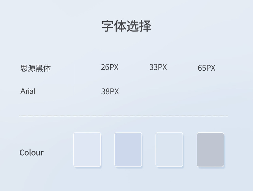The width and height of the screenshot is (253, 191).
Task: Select the gray colour swatch
Action: 210,150
